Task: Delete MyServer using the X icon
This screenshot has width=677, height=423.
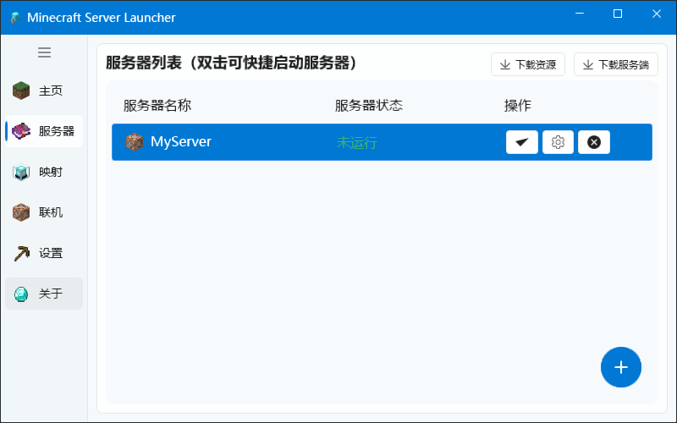Action: [x=594, y=142]
